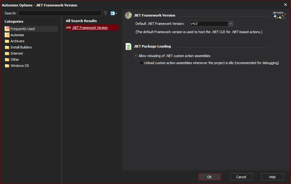
Task: Open the Install Builders category
Action: (21, 47)
